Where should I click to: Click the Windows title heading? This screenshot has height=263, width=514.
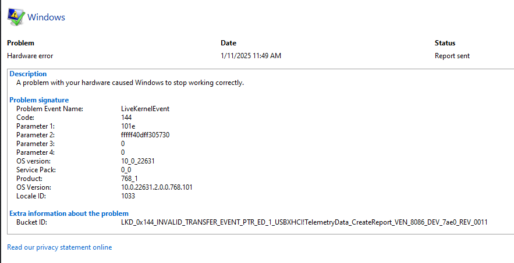pyautogui.click(x=46, y=17)
